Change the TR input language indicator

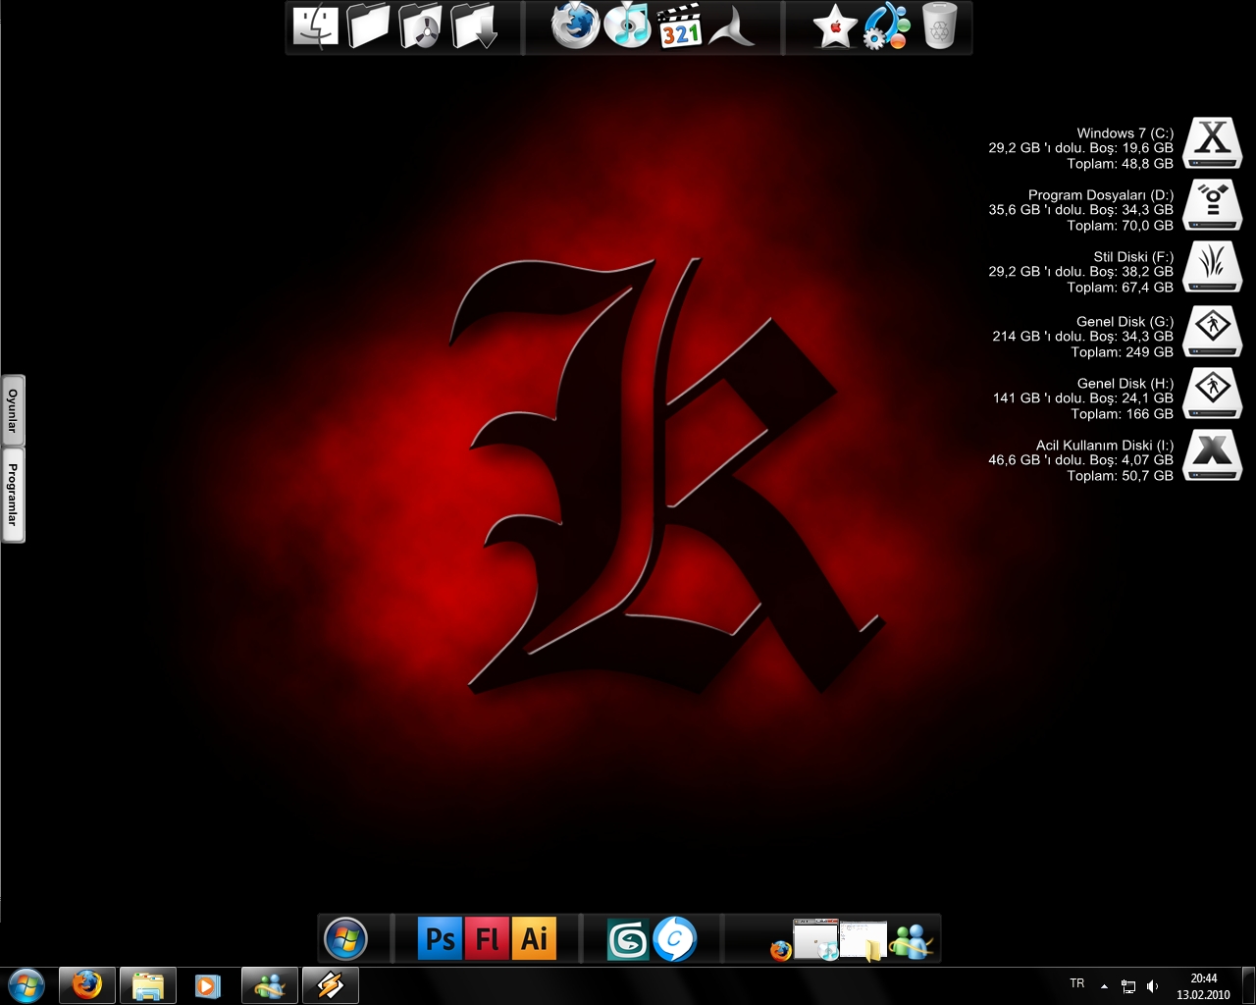[1076, 983]
